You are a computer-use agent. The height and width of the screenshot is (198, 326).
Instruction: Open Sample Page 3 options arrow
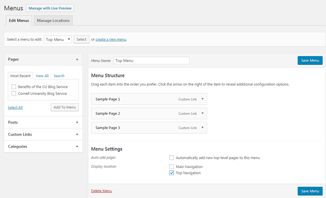[203, 128]
